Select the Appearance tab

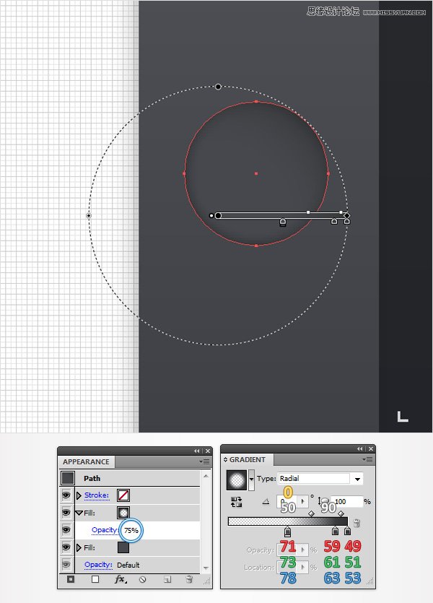point(86,461)
